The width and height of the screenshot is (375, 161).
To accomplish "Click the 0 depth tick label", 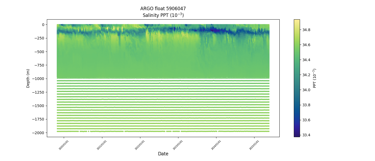I will [43, 24].
